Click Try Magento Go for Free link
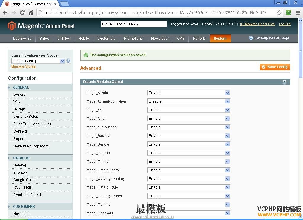Screen dimensions: 303x220 tap(257, 24)
